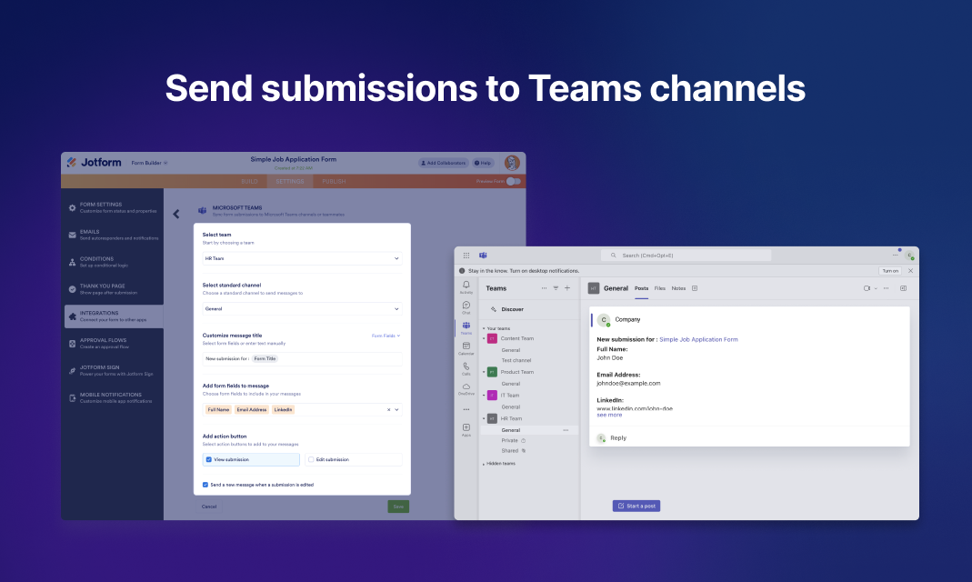Open the Activity bell in Teams rail

coord(466,286)
